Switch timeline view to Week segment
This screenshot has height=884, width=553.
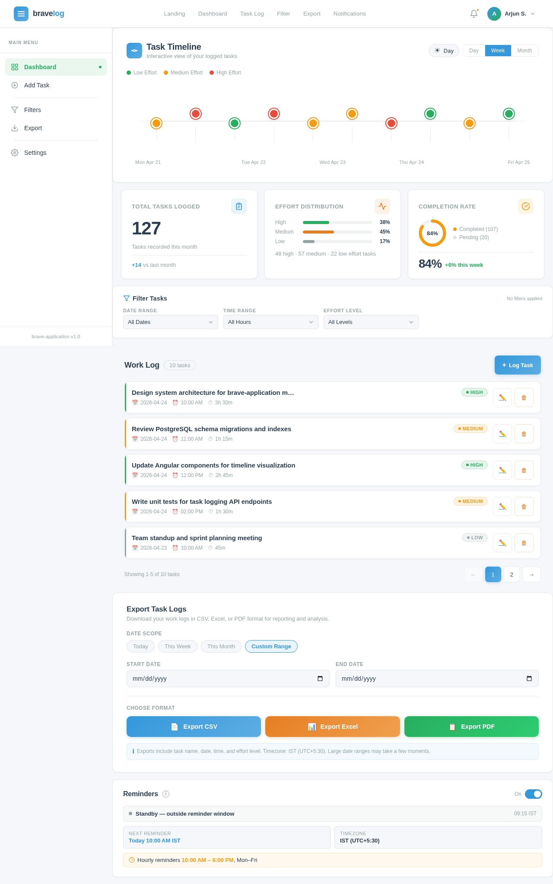pyautogui.click(x=498, y=51)
